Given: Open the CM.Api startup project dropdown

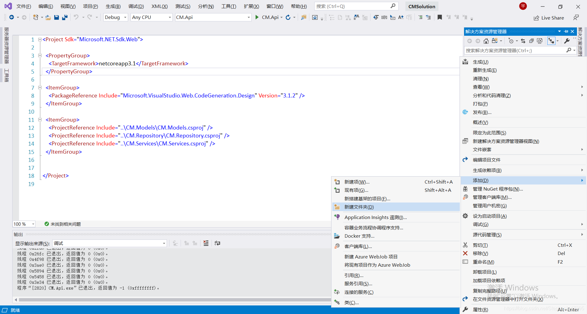Looking at the screenshot, I should (213, 17).
